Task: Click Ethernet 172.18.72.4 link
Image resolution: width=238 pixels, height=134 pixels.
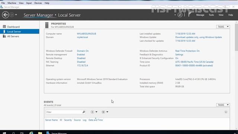Action: [83, 66]
